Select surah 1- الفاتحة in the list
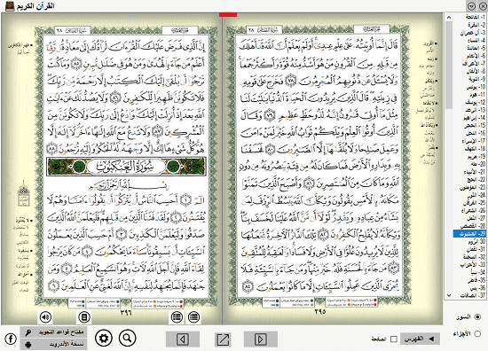Image resolution: width=488 pixels, height=351 pixels. coord(476,17)
